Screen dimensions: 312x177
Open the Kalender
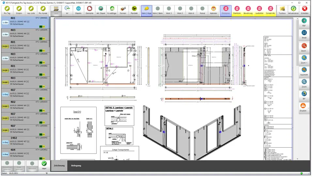(213, 10)
